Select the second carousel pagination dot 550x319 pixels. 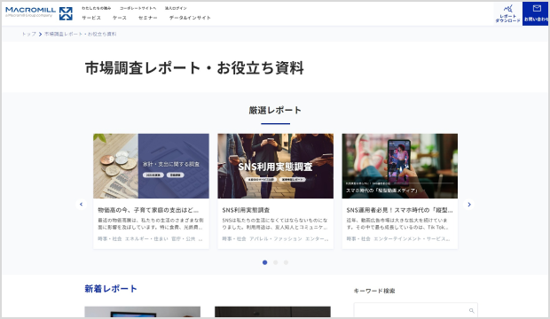[275, 262]
